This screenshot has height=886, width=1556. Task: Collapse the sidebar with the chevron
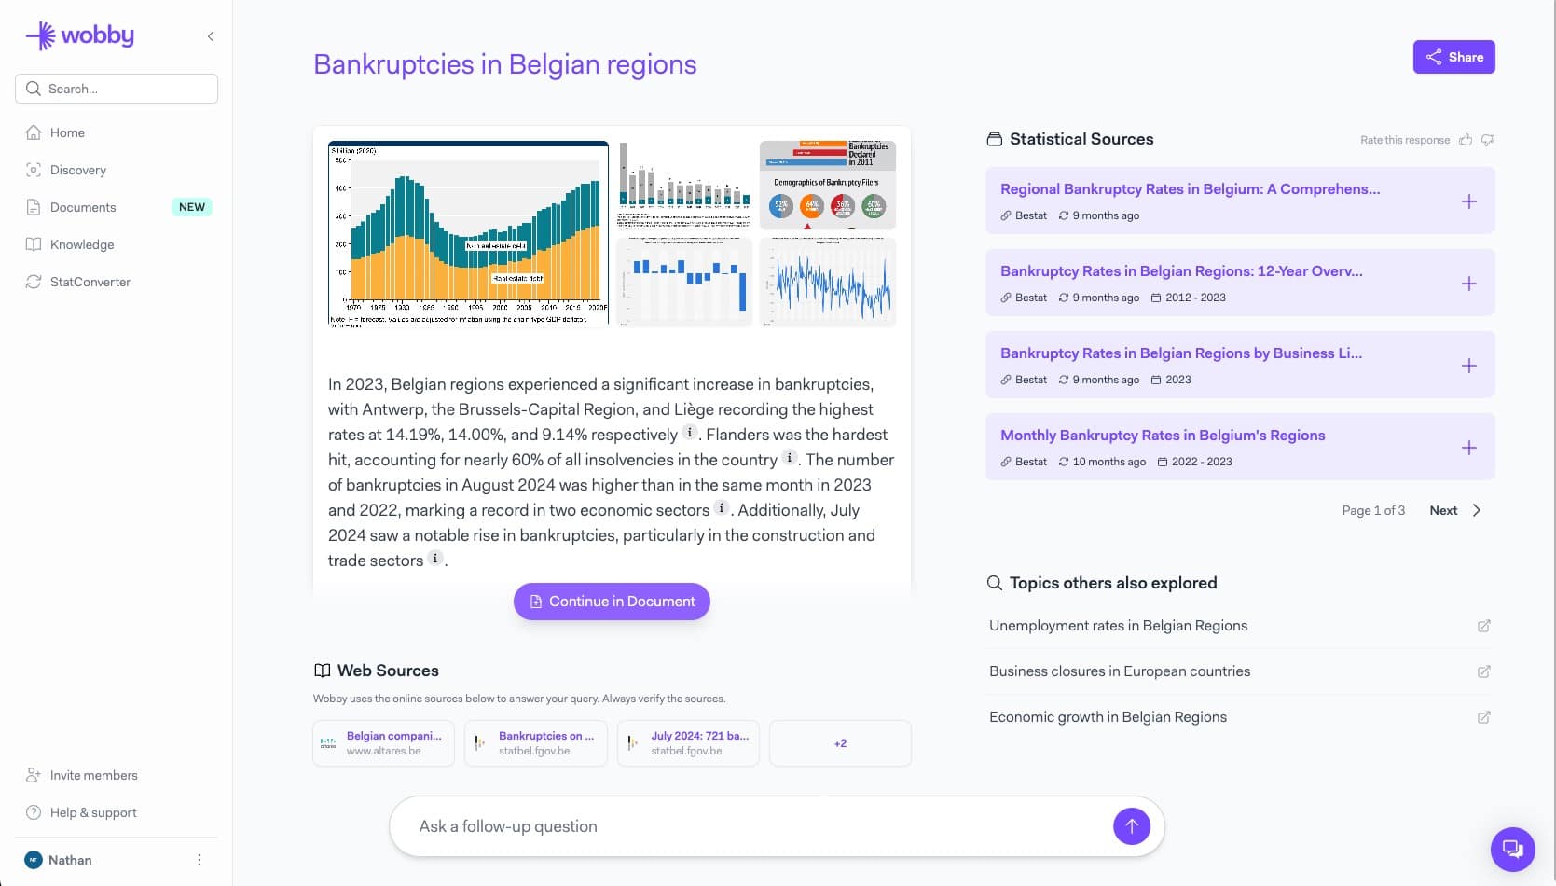210,35
